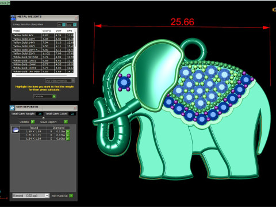The image size is (276, 207).
Task: Select the White Gold 10KW row
Action: coord(43,64)
